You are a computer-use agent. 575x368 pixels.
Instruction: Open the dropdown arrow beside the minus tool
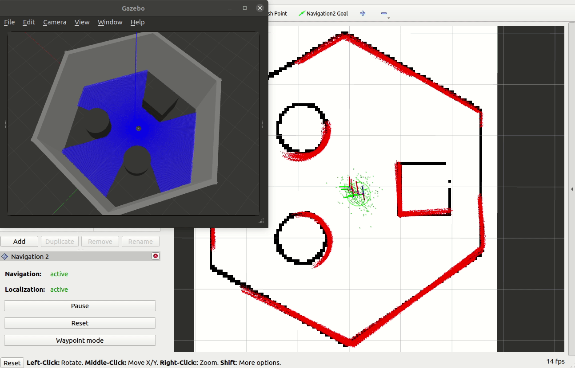[387, 18]
